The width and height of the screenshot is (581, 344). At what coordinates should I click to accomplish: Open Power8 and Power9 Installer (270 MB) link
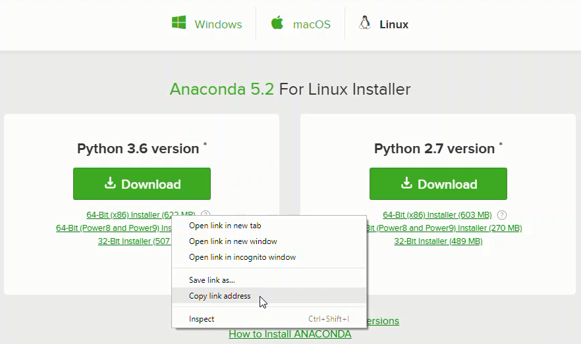[444, 228]
